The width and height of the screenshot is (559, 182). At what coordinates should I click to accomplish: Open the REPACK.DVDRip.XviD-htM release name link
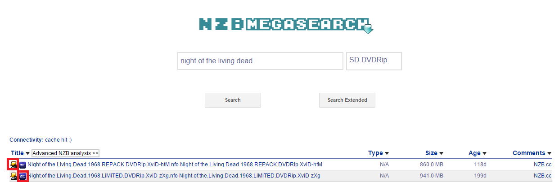coord(251,165)
